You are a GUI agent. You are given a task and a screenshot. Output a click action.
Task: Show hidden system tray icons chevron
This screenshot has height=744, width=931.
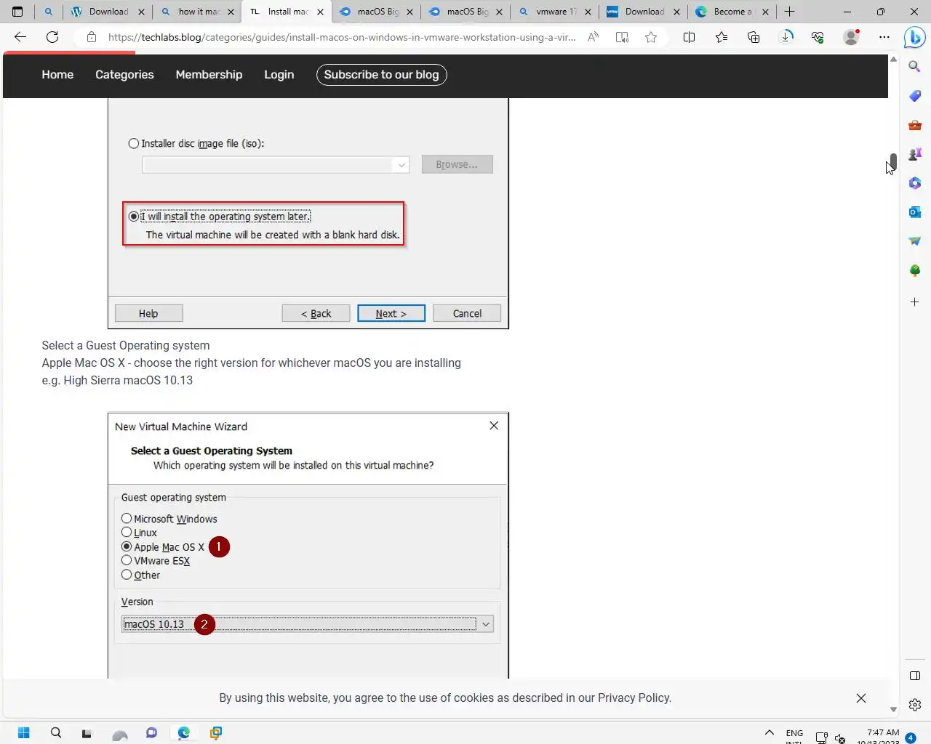click(769, 732)
